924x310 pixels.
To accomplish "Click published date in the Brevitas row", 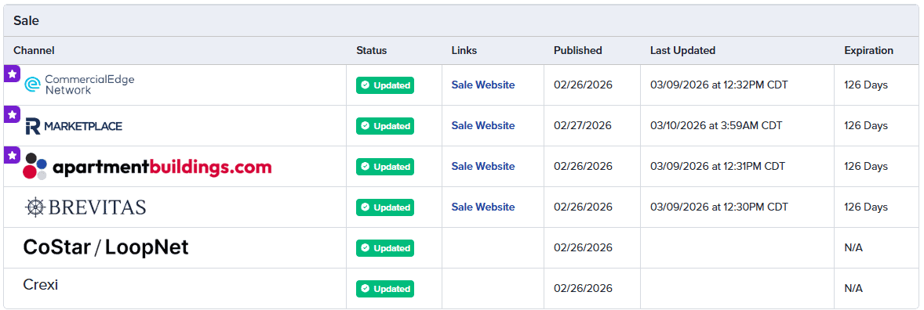I will (x=584, y=207).
